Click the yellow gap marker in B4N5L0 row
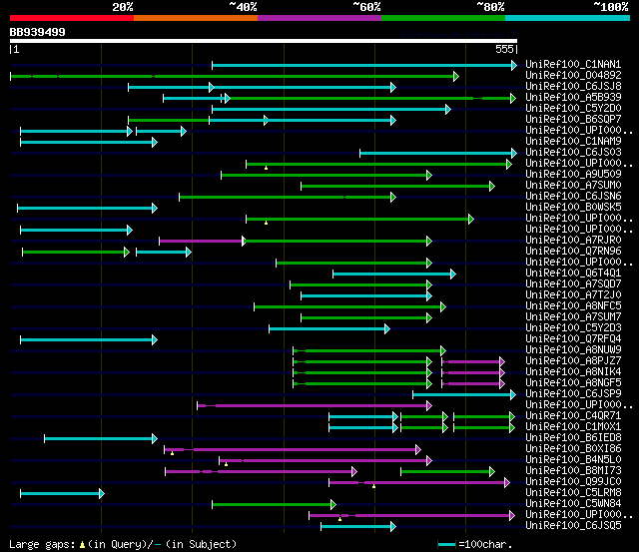Viewport: 639px width, 552px height. point(227,464)
